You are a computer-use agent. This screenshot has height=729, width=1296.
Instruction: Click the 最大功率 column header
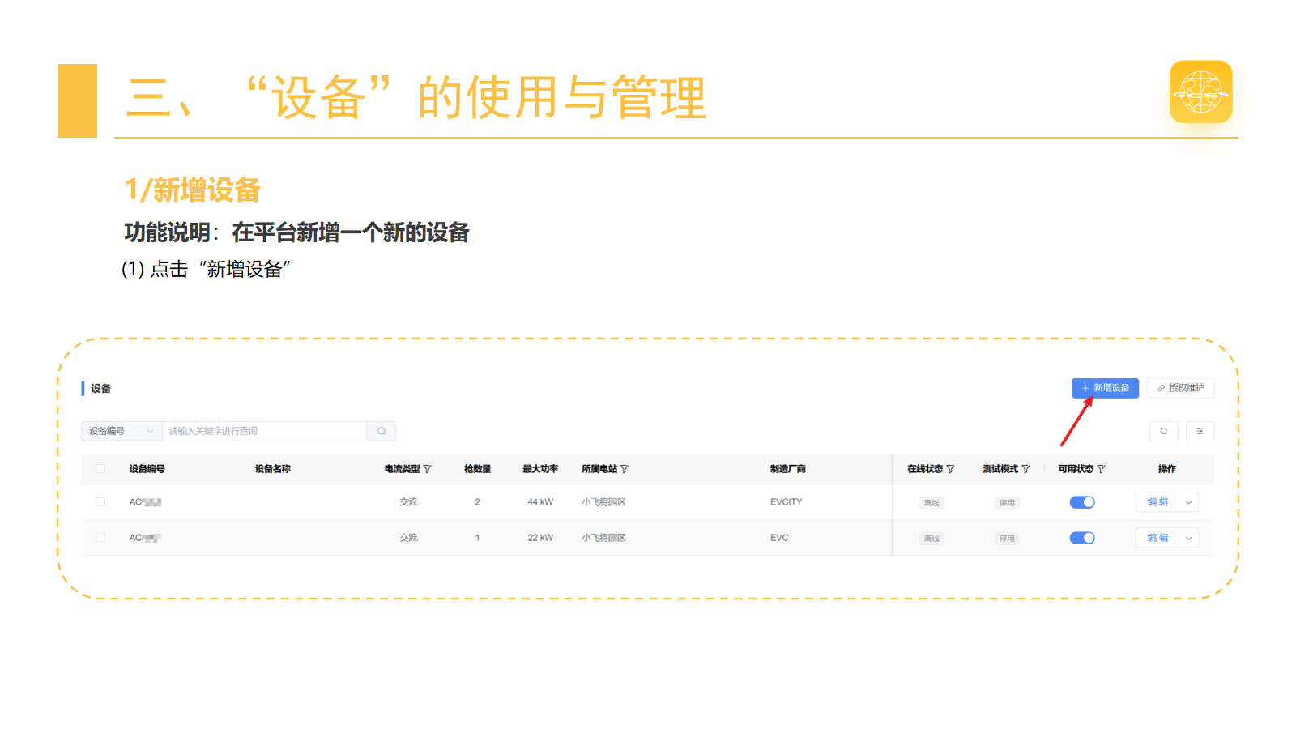(540, 469)
